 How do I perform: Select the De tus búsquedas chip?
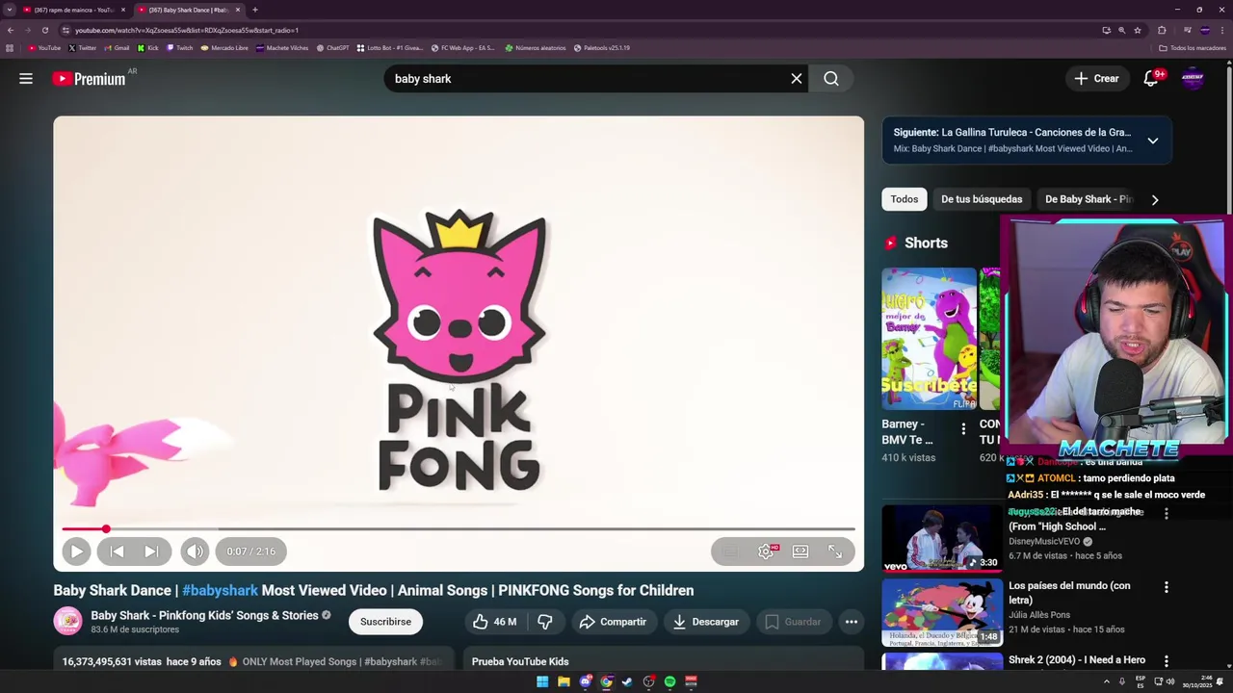point(982,199)
